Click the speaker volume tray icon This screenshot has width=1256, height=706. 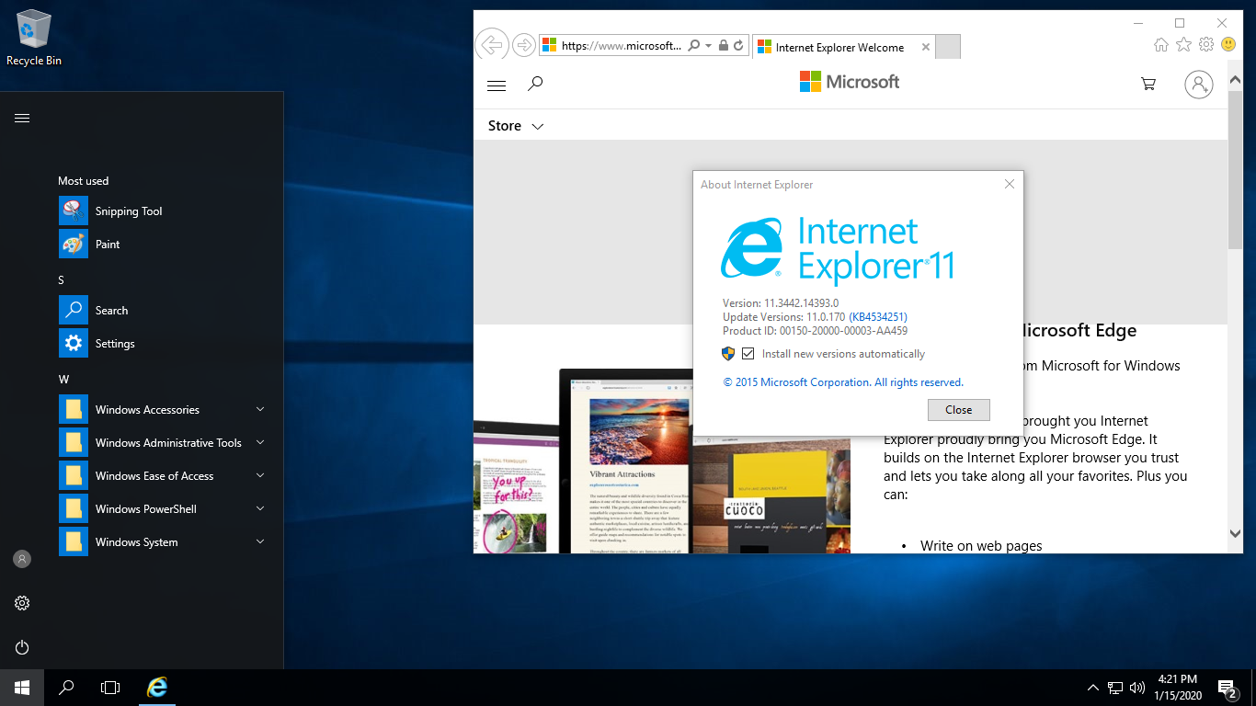[x=1137, y=688]
